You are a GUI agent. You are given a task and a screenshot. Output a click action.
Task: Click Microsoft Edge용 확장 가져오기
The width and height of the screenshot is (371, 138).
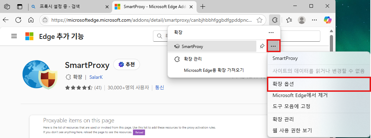[214, 70]
